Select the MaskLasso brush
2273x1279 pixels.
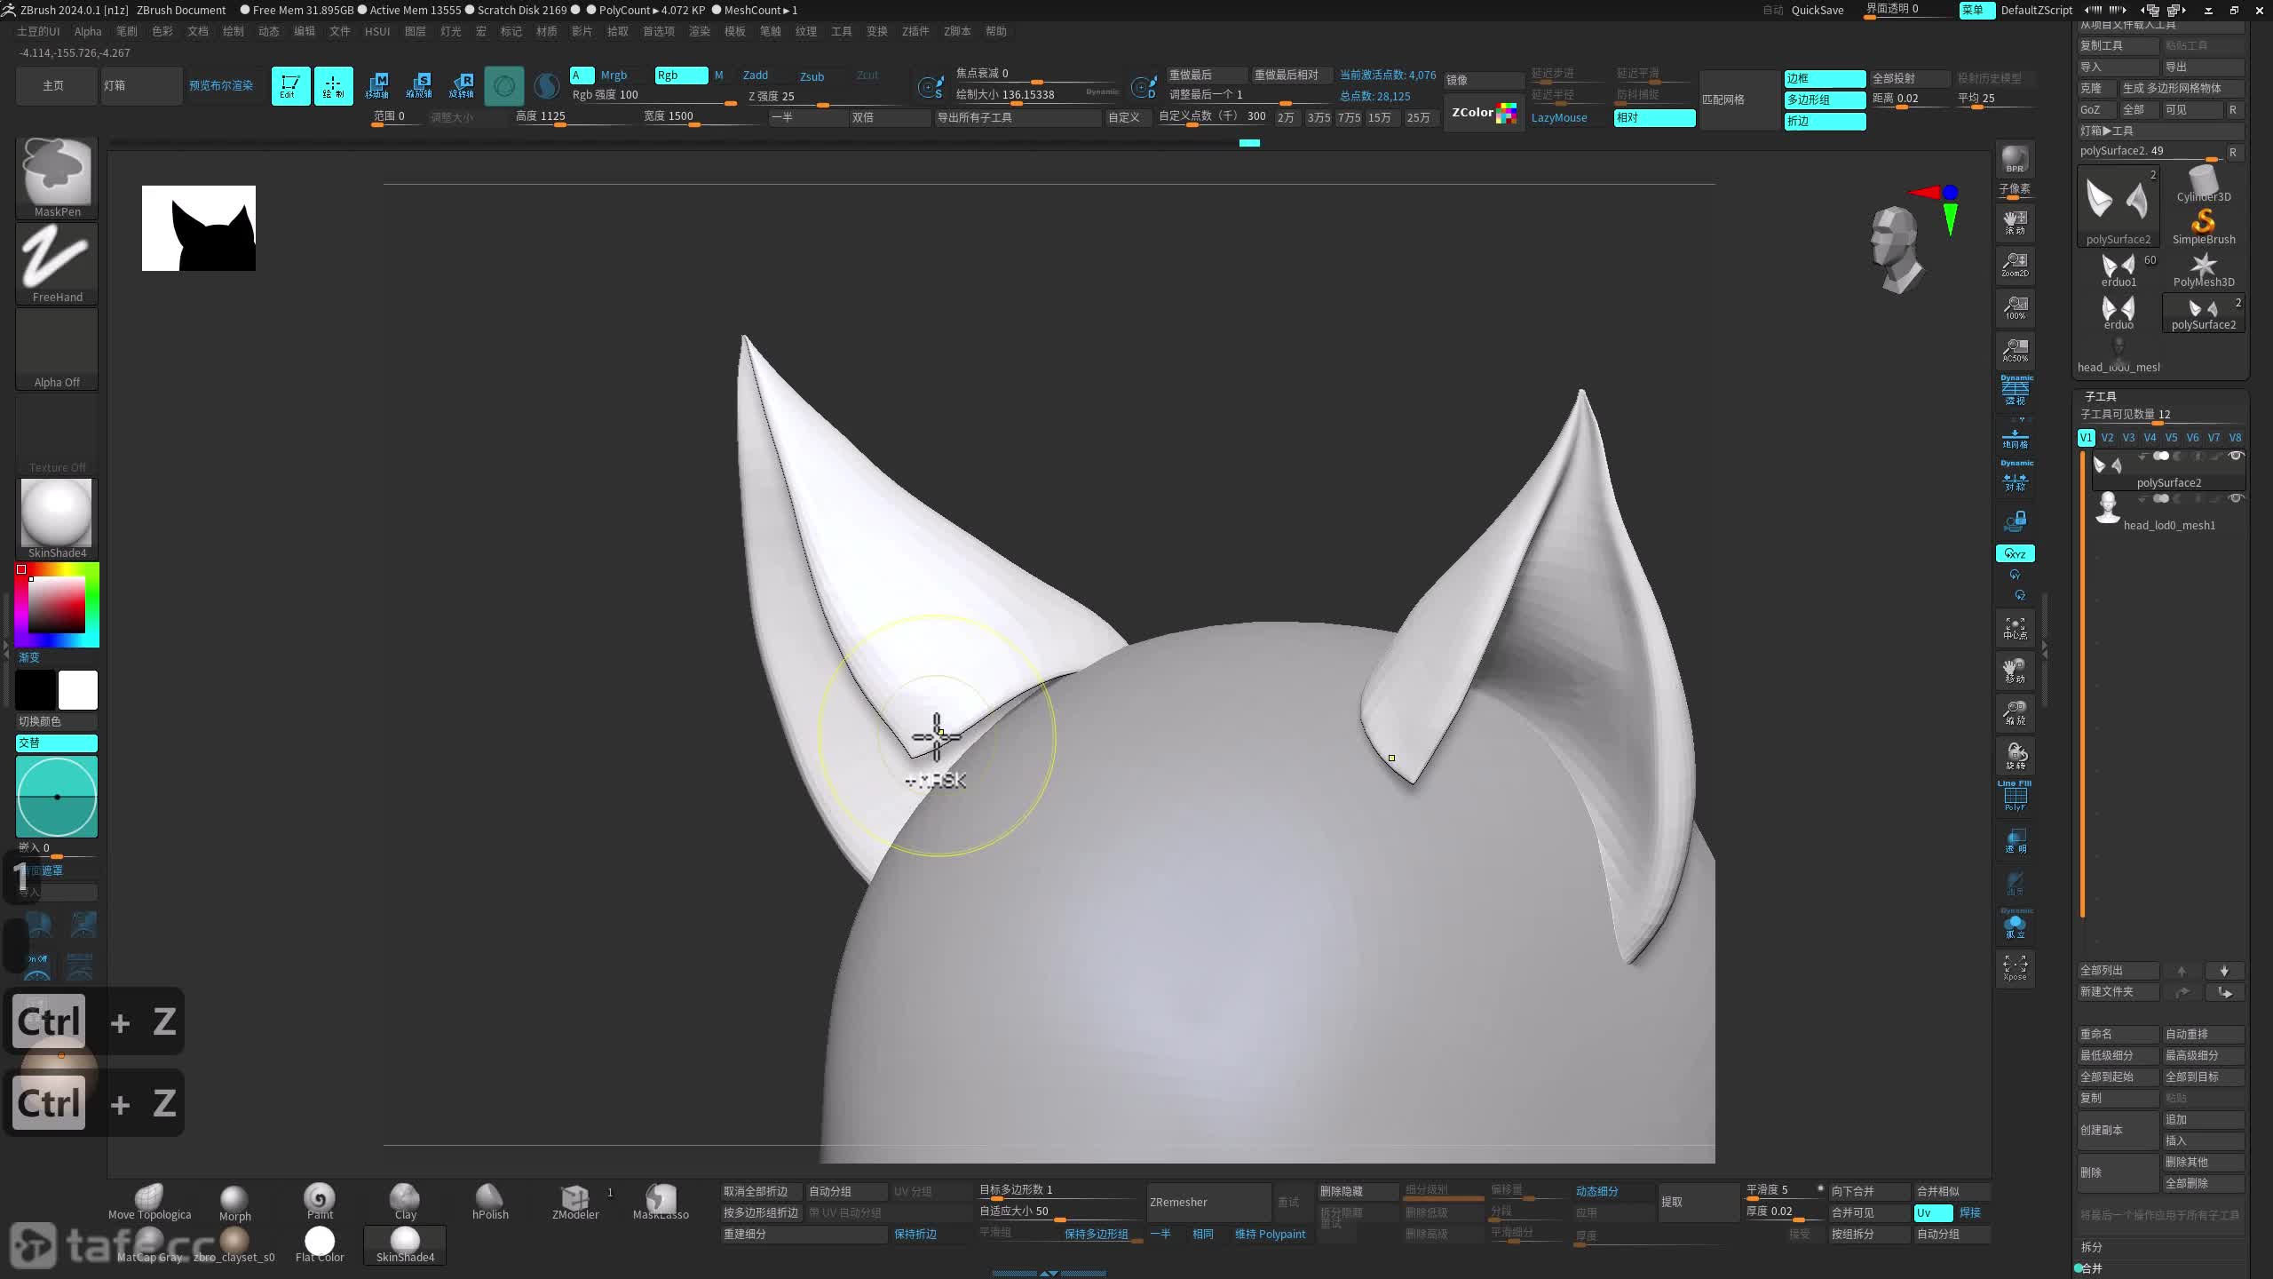pyautogui.click(x=661, y=1202)
